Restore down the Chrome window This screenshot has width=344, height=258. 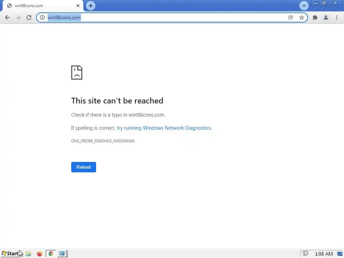pos(324,3)
